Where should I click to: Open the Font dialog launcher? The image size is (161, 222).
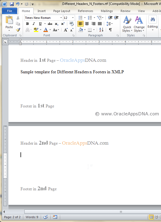click(x=73, y=36)
